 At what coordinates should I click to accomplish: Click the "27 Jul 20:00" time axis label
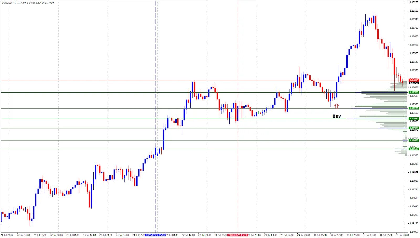tap(205, 235)
